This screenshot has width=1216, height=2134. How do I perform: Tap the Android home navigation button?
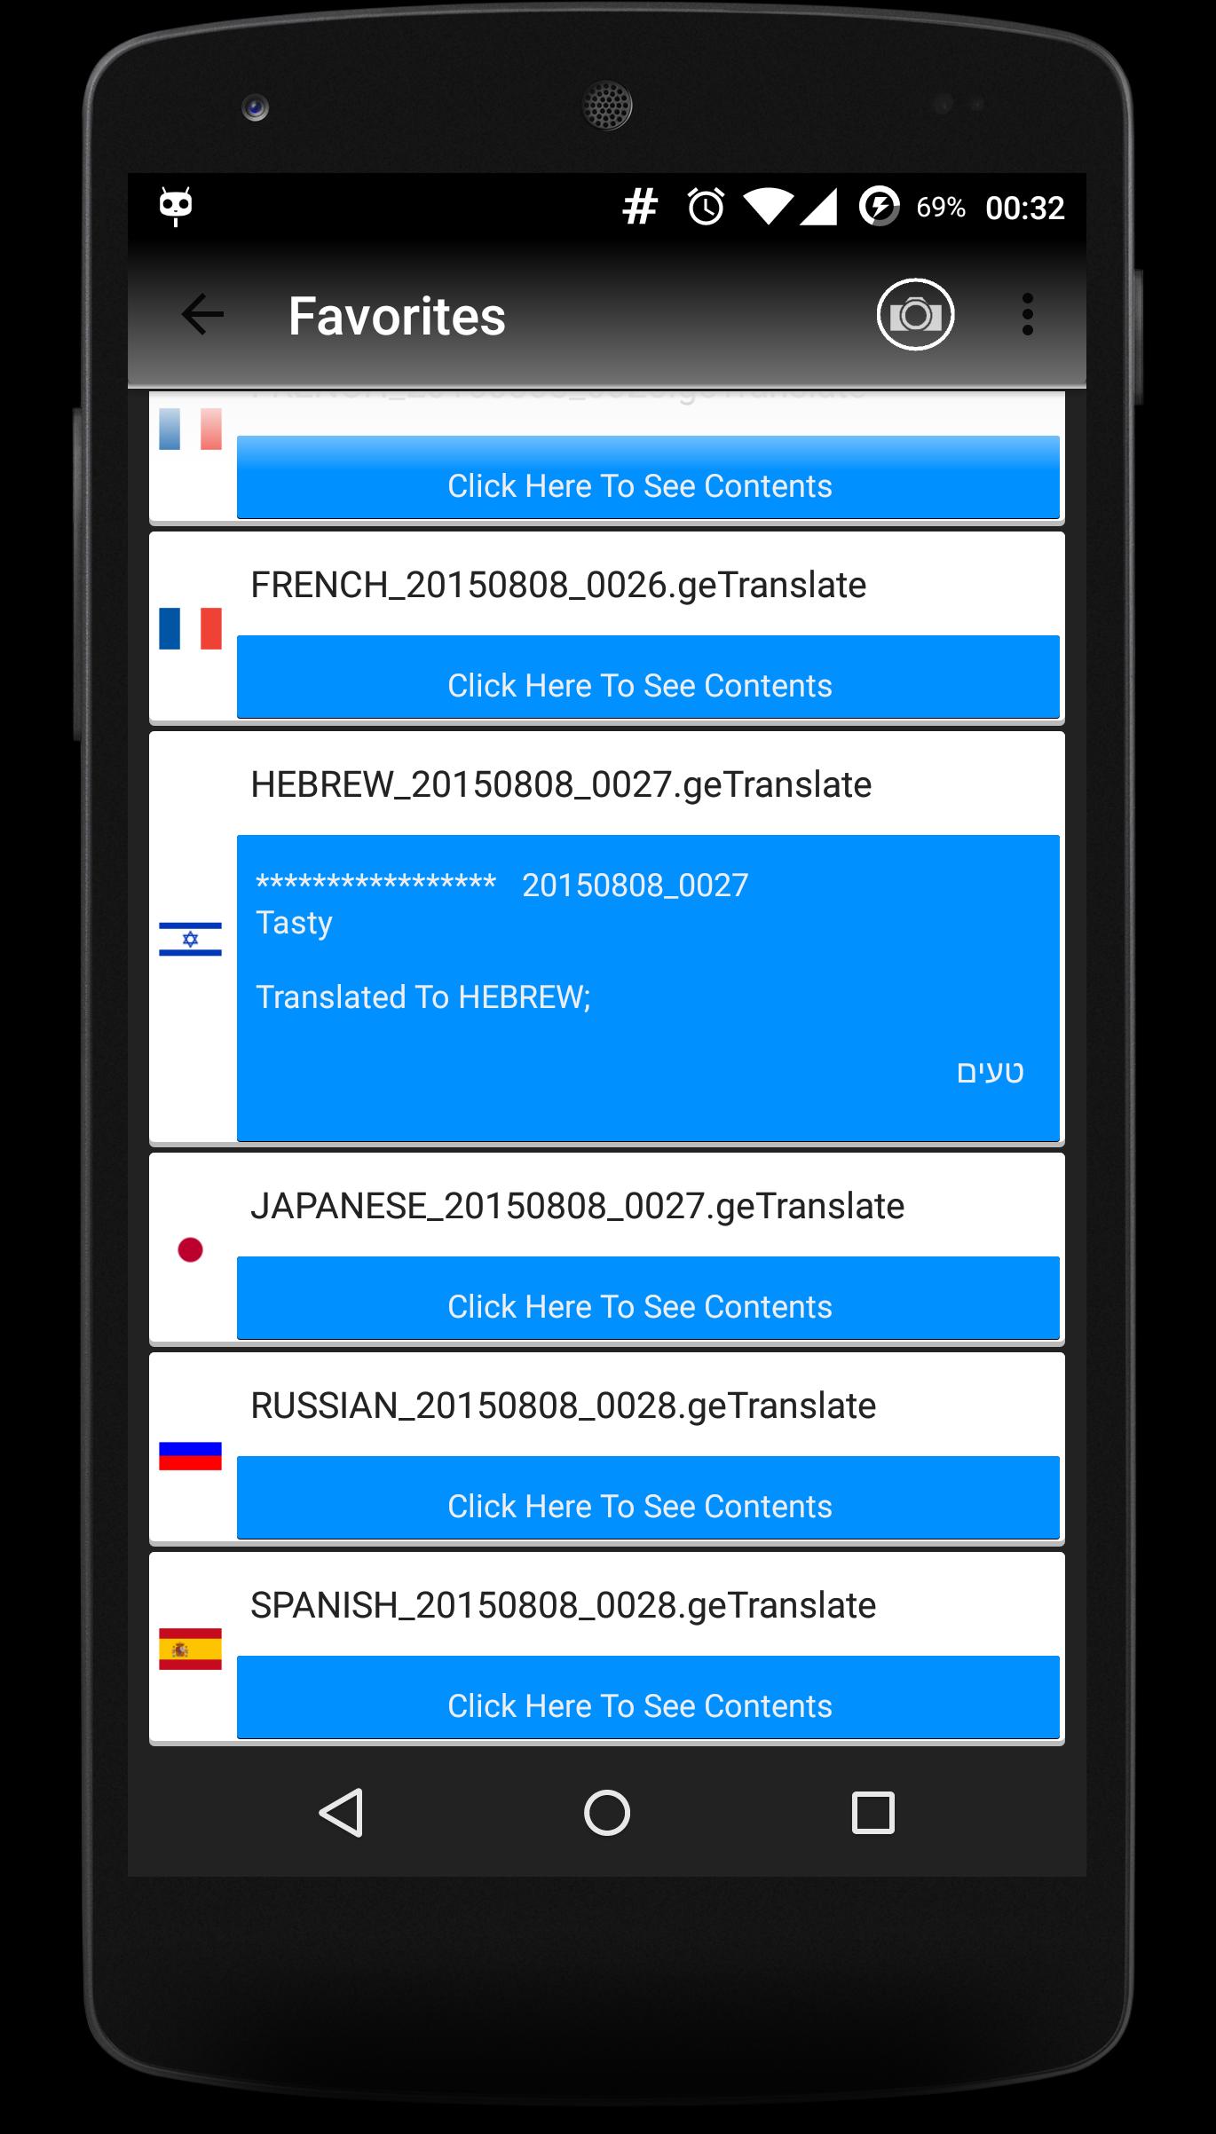(x=607, y=1812)
